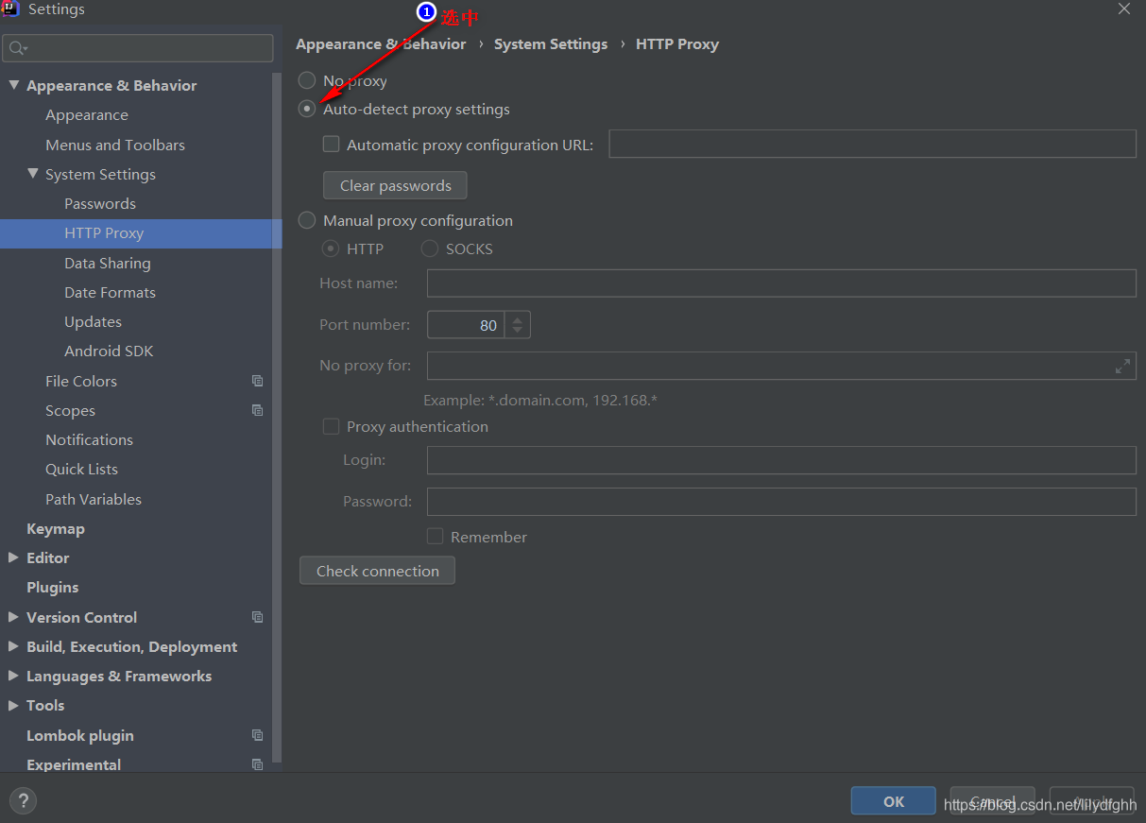Open Appearance settings page
Screen dimensions: 1146x823
87,115
